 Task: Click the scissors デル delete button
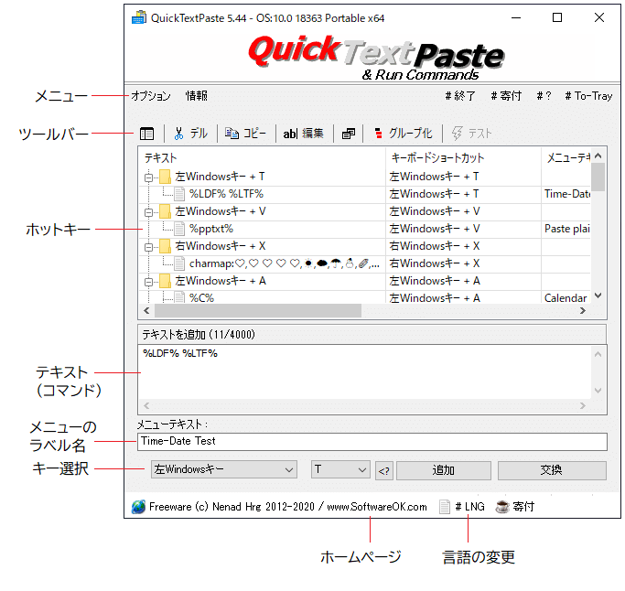click(190, 134)
